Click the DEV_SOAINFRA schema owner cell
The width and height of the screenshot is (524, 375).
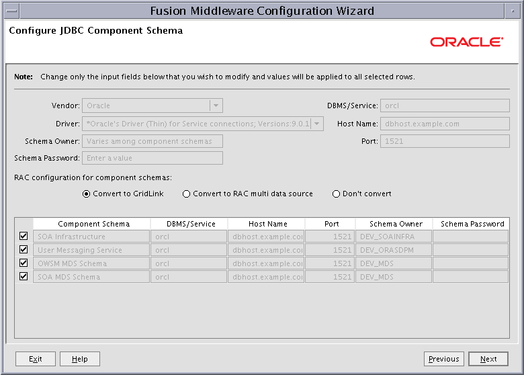click(x=394, y=237)
